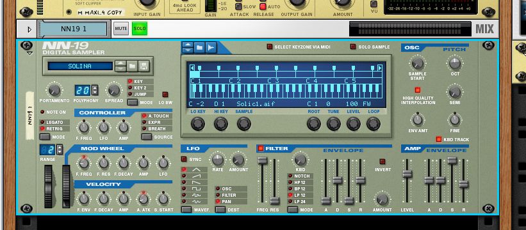526x230 pixels.
Task: Adjust the pitch bend Range spinner
Action: coord(60,149)
